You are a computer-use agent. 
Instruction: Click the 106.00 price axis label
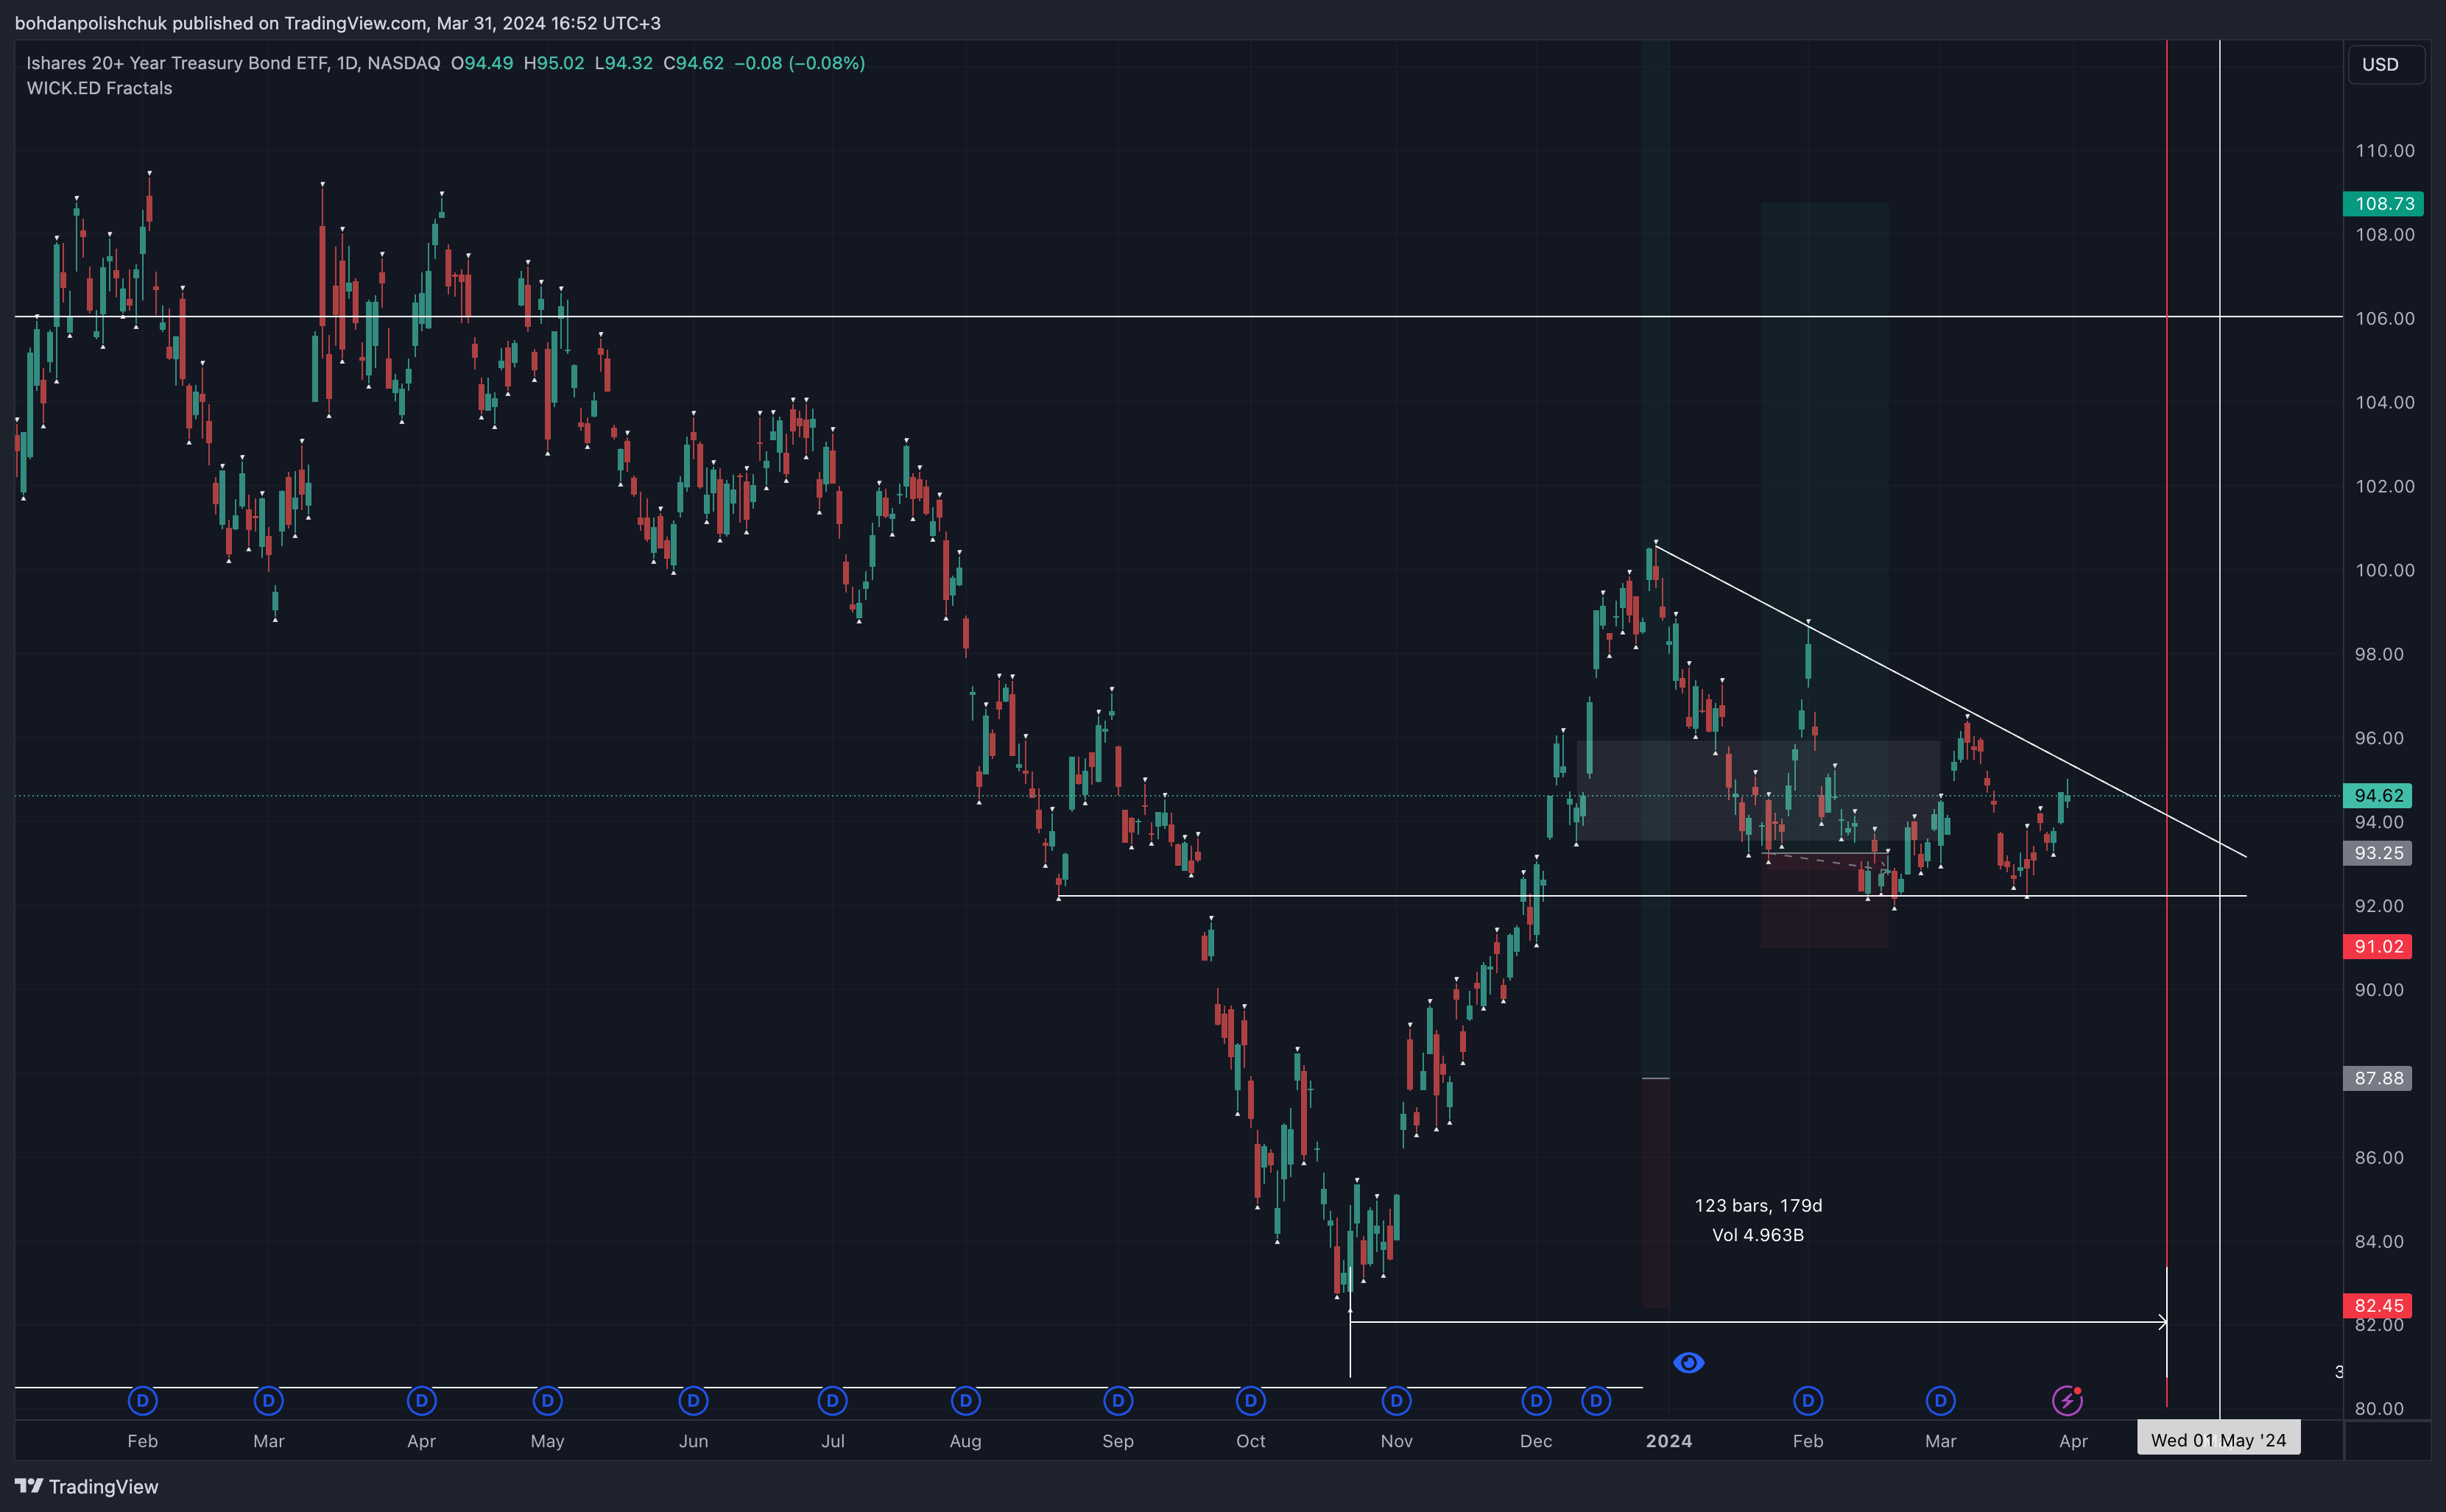[x=2384, y=318]
